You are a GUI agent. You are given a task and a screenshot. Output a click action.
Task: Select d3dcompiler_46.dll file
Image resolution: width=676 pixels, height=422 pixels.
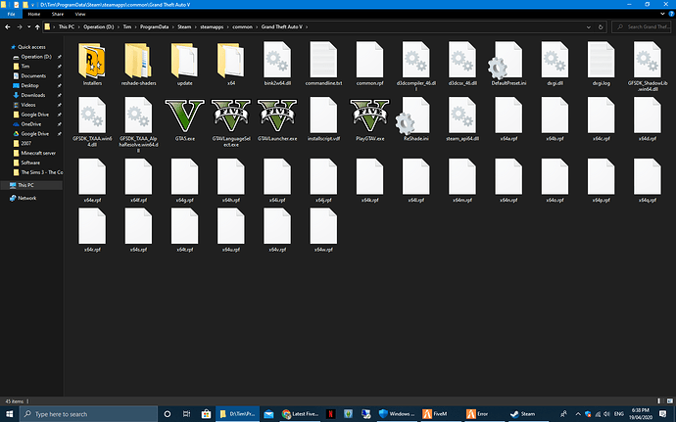416,67
